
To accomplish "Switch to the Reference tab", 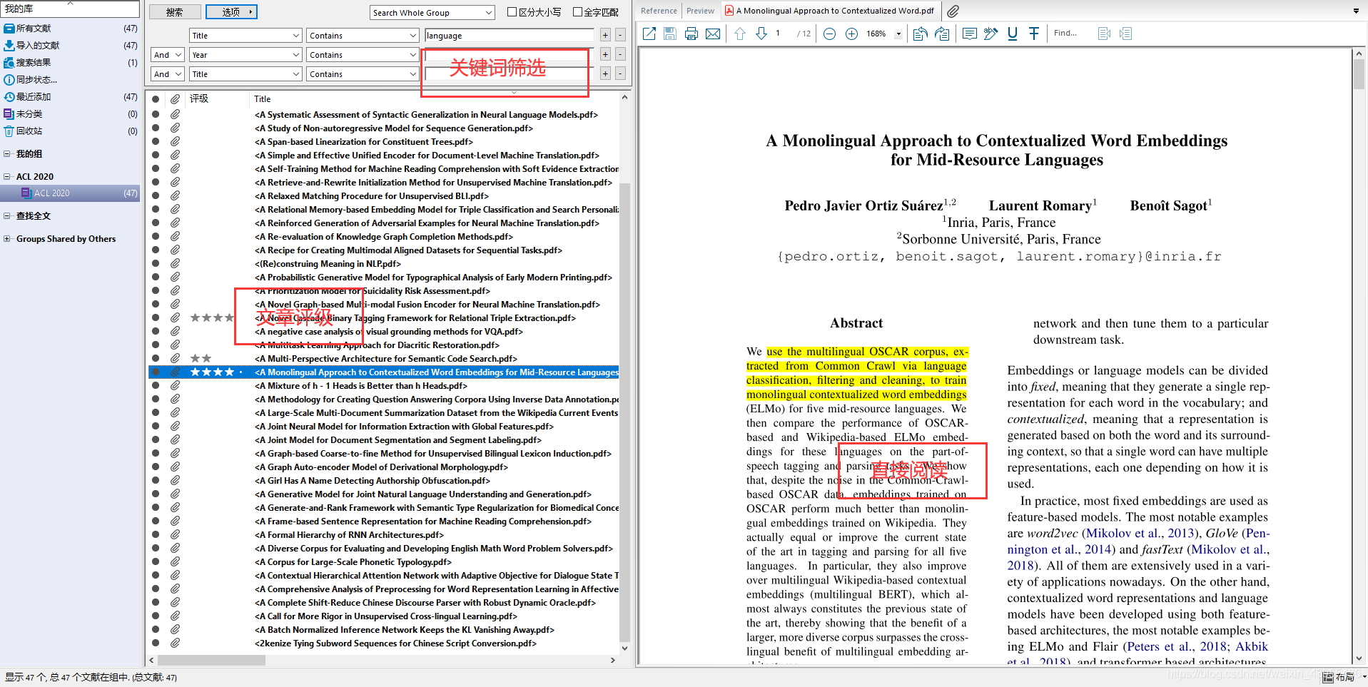I will click(659, 11).
